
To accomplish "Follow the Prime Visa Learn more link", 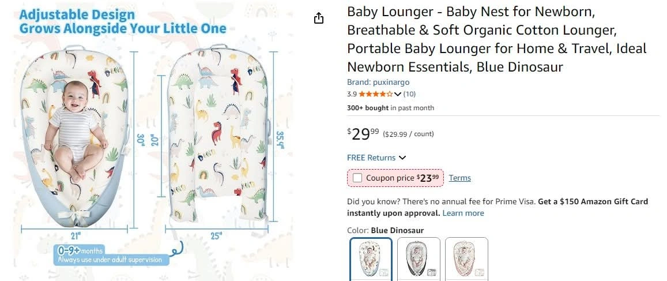I will tap(463, 213).
